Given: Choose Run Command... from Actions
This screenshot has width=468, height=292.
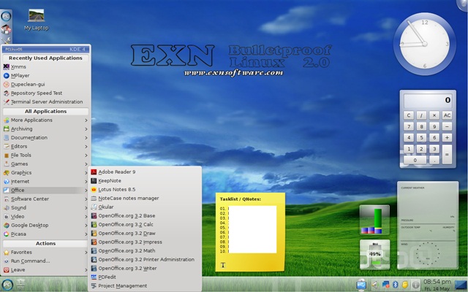Looking at the screenshot, I should (x=45, y=261).
